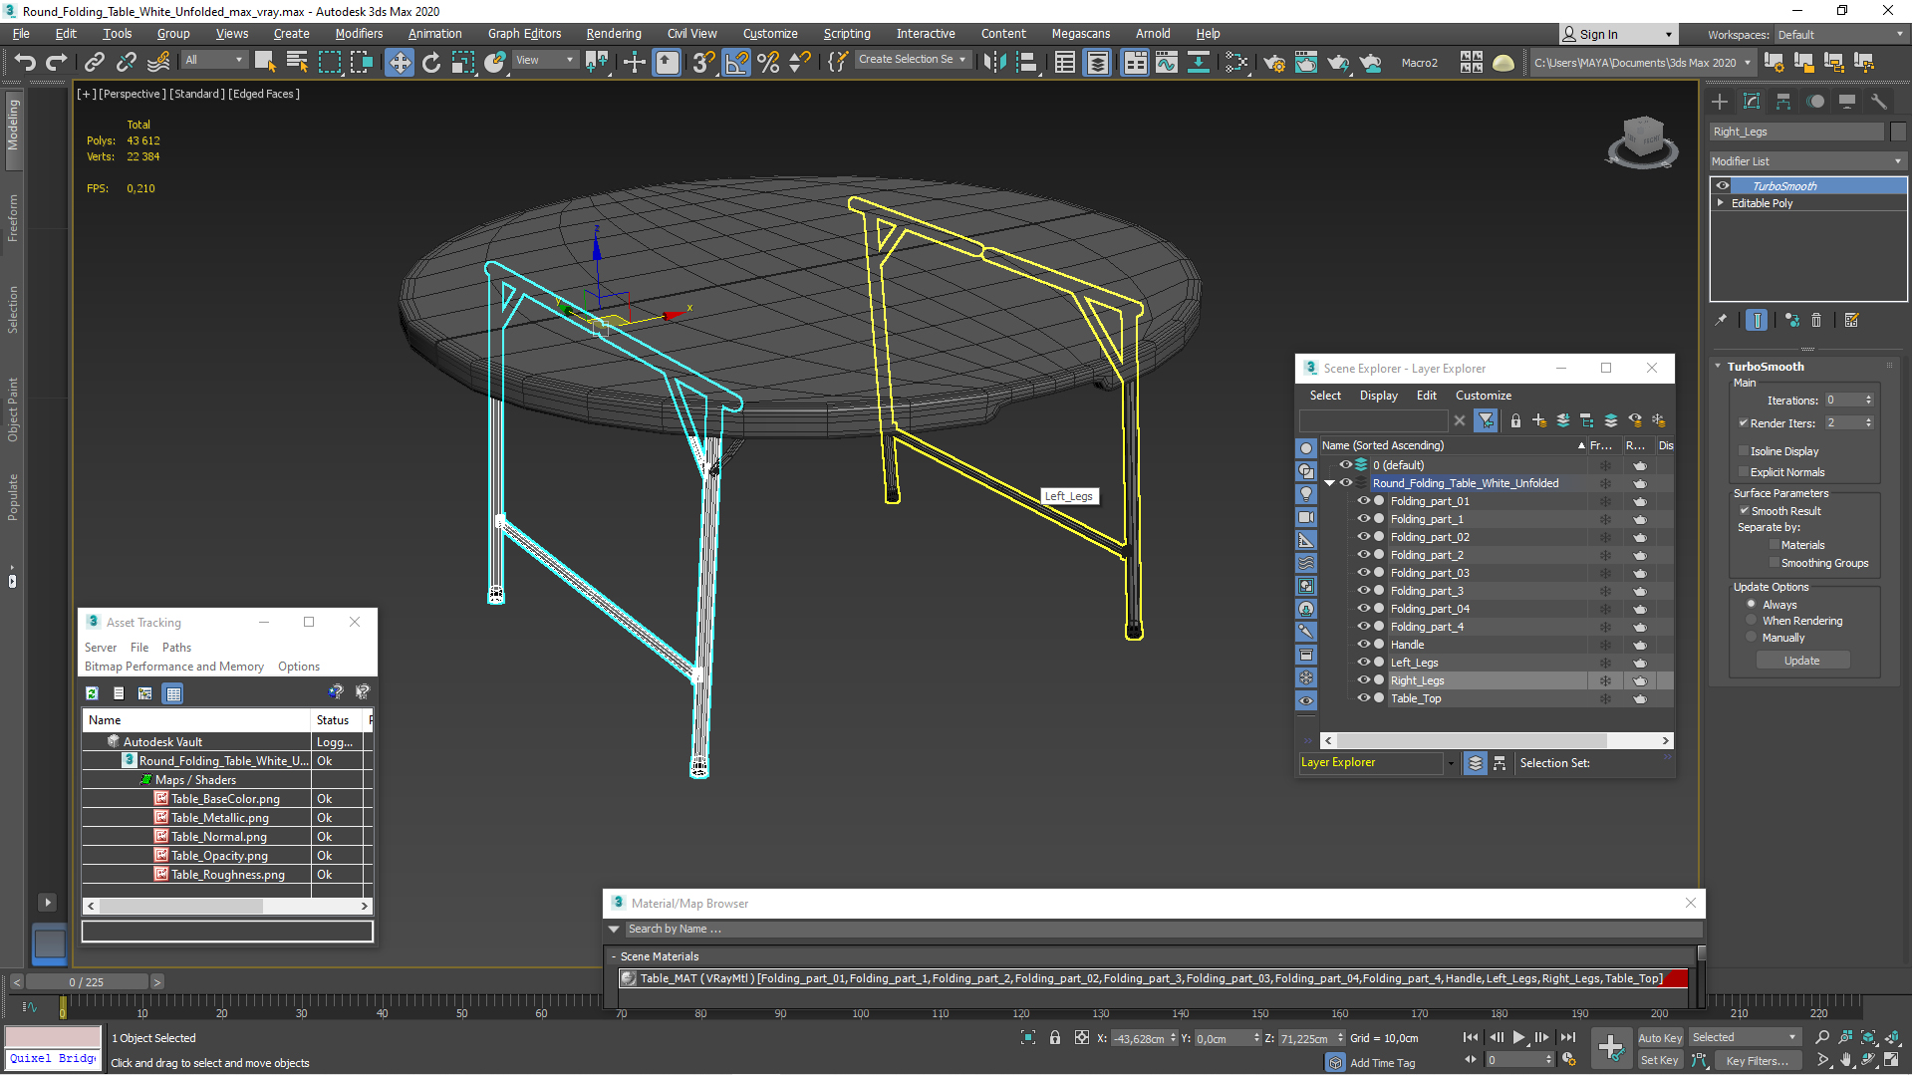Click the Auto Key button
The image size is (1913, 1076).
point(1660,1038)
